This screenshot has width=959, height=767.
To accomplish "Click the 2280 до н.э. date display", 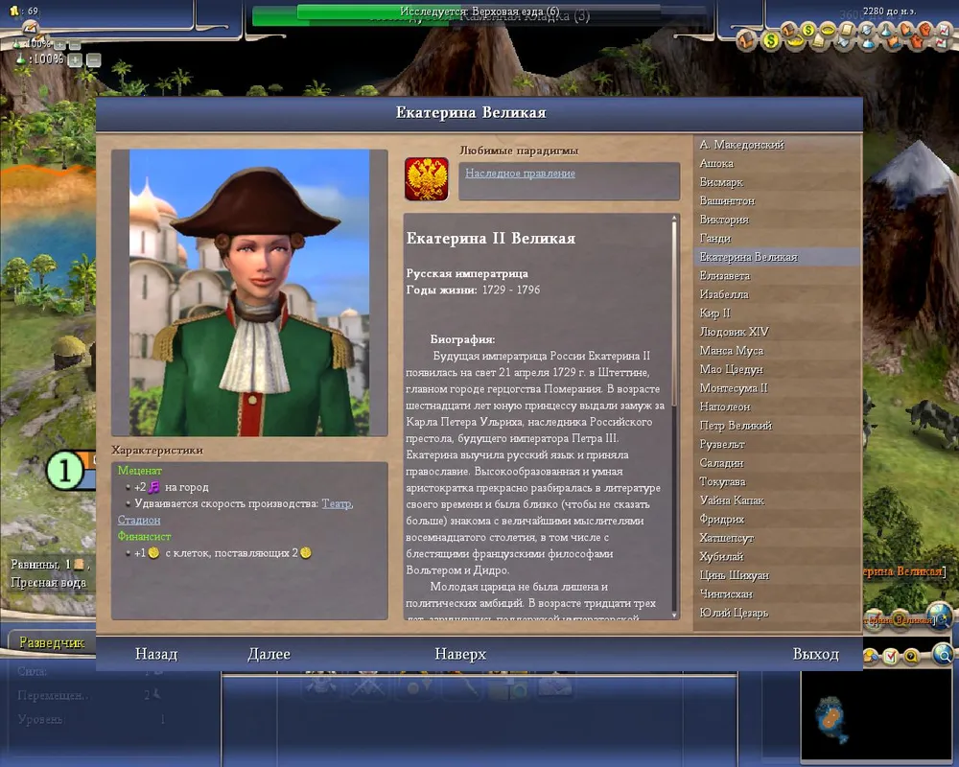I will coord(889,12).
